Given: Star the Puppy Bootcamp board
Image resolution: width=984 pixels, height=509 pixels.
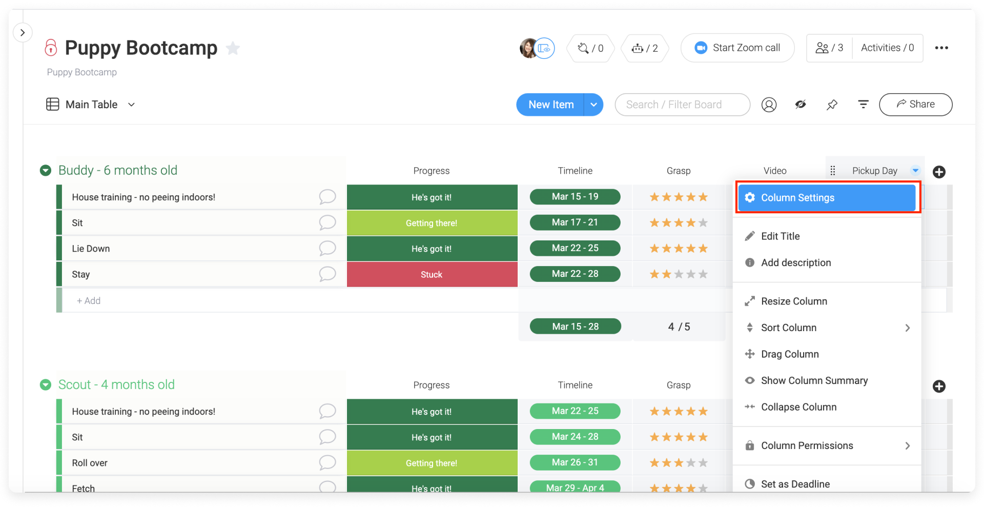Looking at the screenshot, I should (x=233, y=48).
